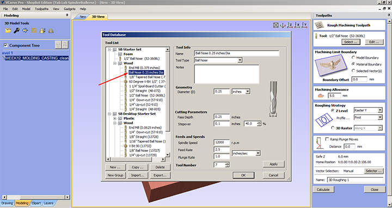392x208 pixels.
Task: Click the Tool Number spinner arrows
Action: 227,165
